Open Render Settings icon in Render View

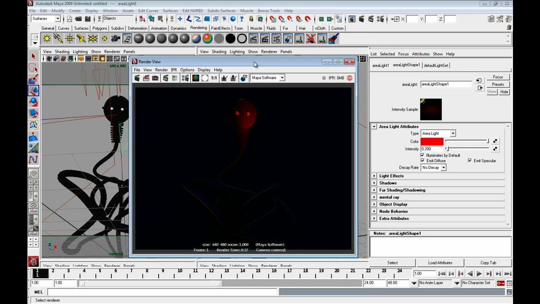[x=185, y=78]
